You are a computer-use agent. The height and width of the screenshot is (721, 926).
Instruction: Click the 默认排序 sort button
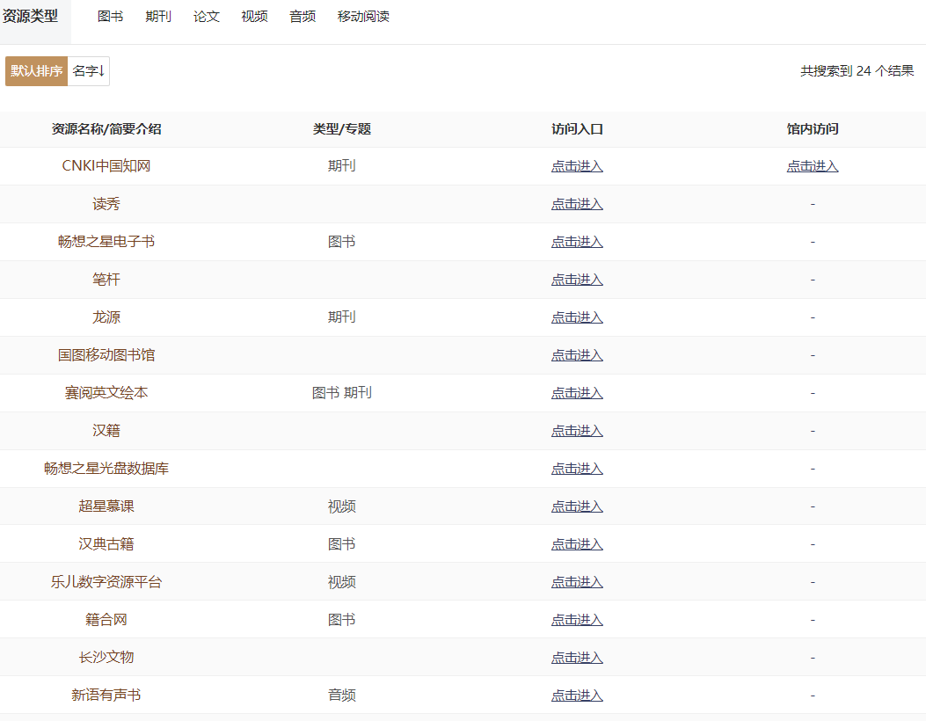(37, 71)
